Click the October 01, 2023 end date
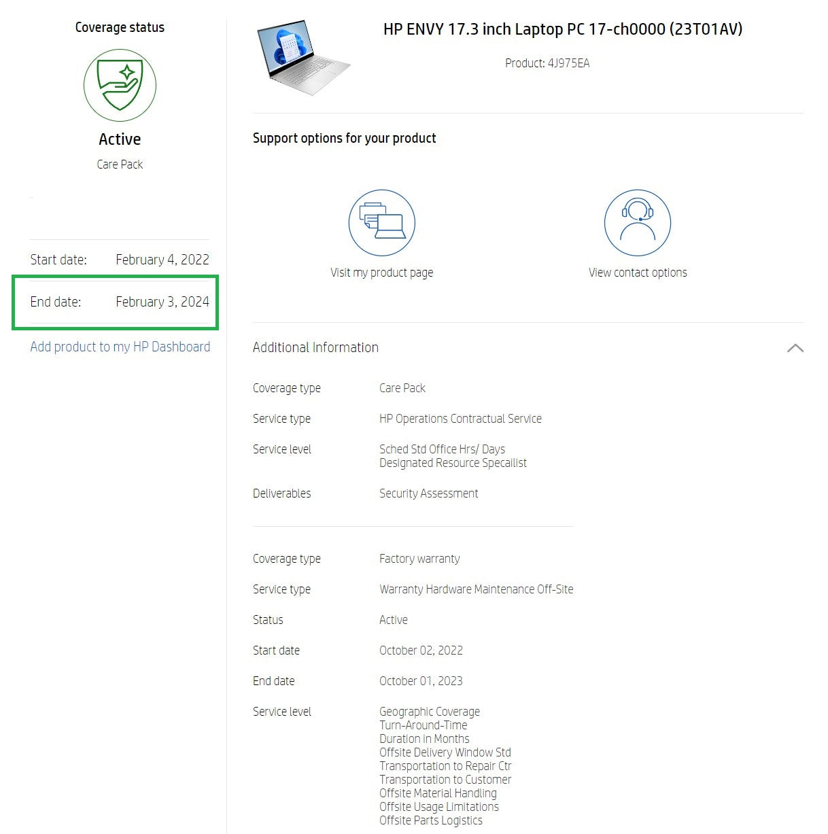The image size is (828, 834). click(x=421, y=681)
